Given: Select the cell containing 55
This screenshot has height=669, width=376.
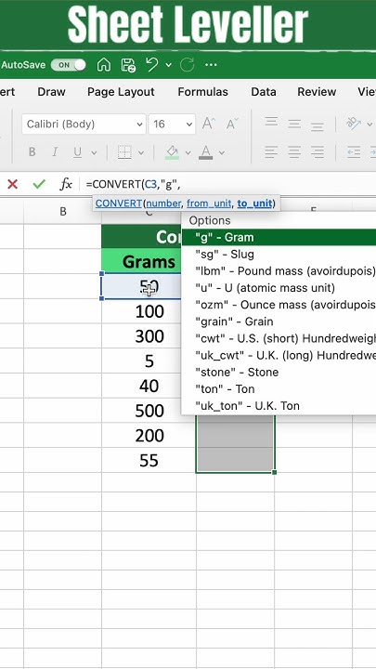Looking at the screenshot, I should click(x=149, y=460).
